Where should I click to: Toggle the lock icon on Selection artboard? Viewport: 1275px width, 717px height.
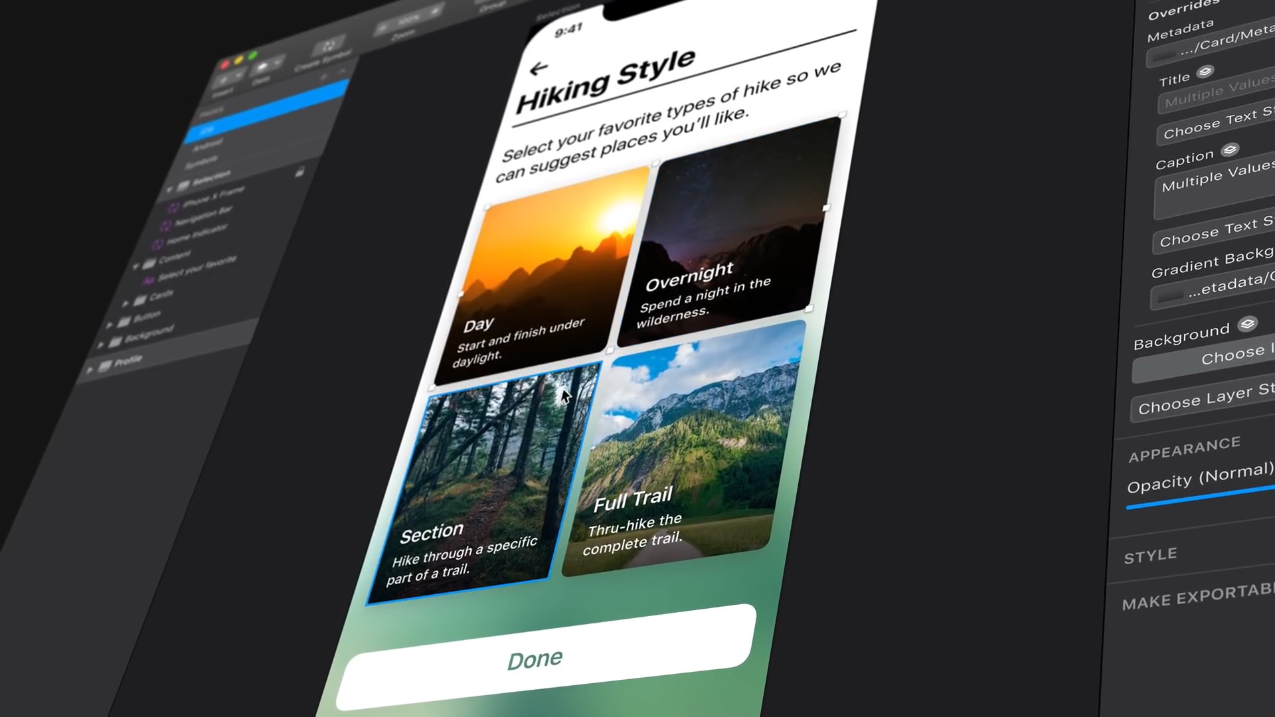[x=299, y=172]
